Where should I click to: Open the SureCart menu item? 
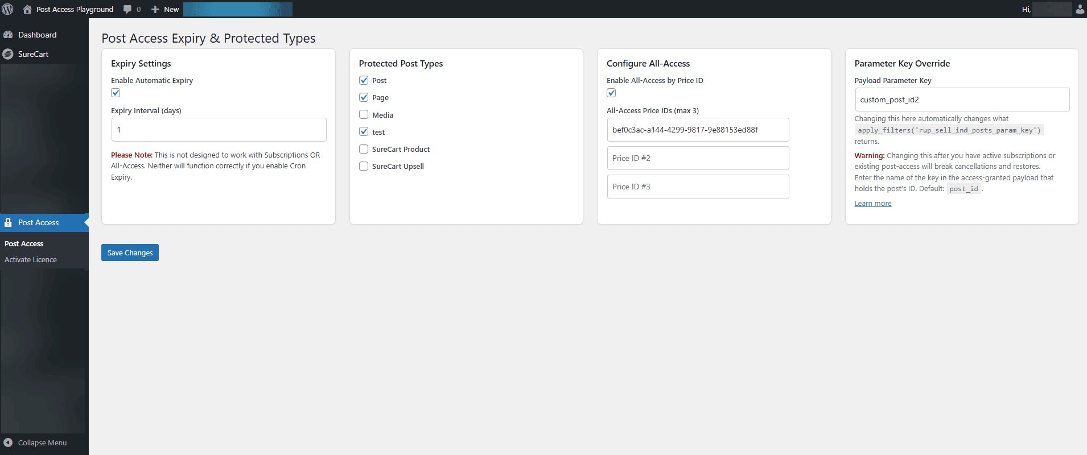44,54
